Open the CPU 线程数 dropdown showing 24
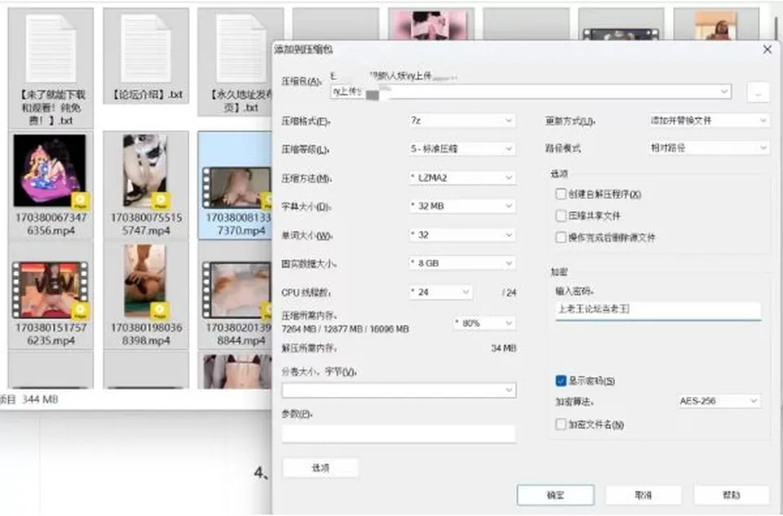This screenshot has height=516, width=783. click(440, 292)
